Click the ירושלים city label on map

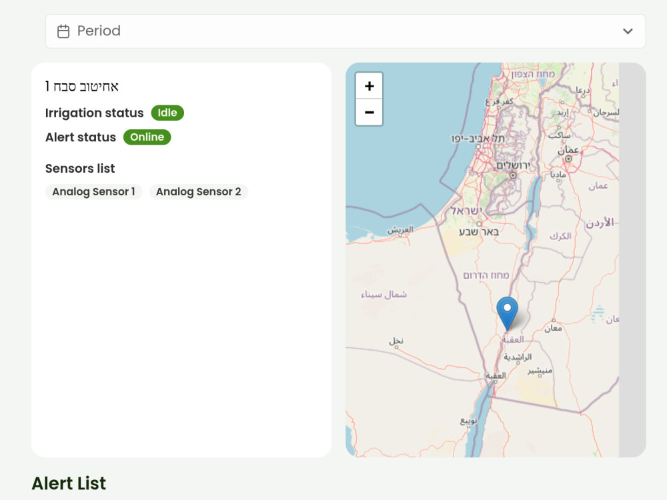(x=513, y=165)
